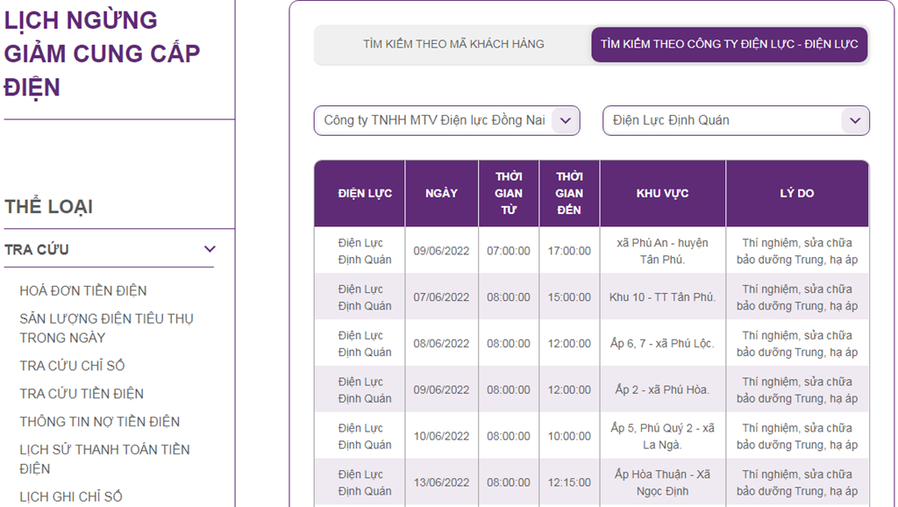Click the KHU VỰC column header

(662, 194)
